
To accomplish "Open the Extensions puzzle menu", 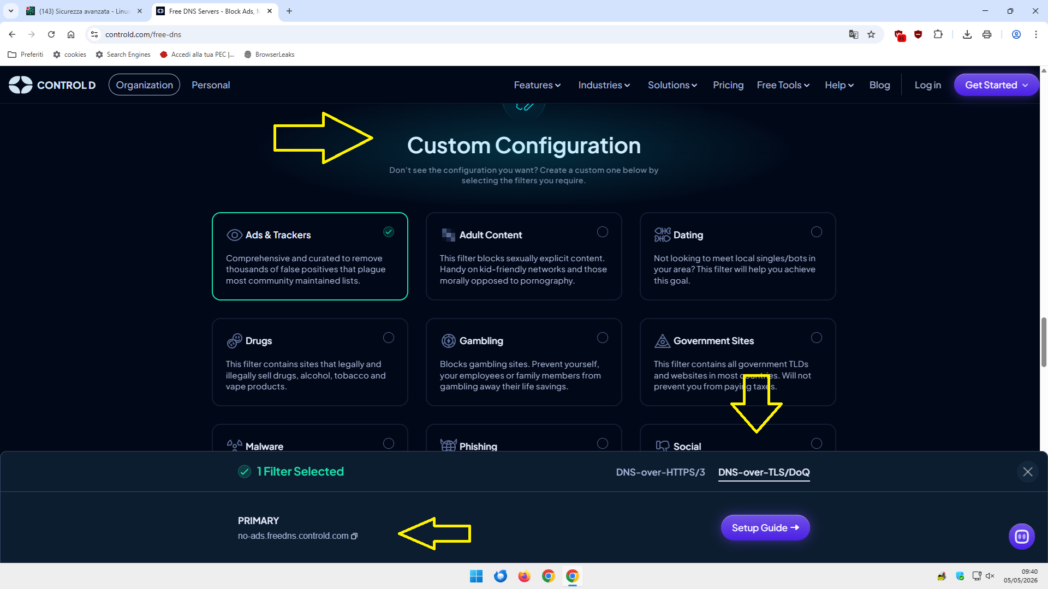I will click(x=938, y=34).
